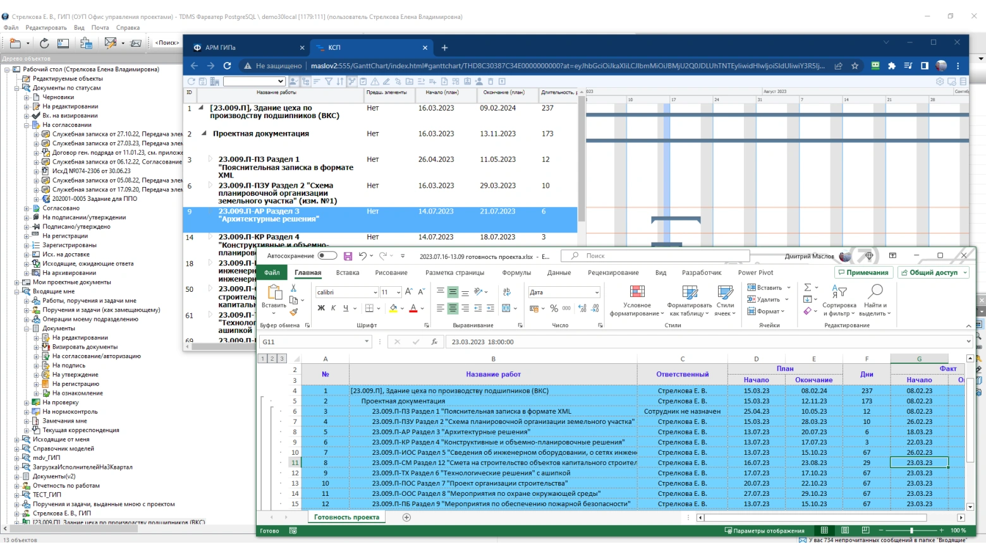Toggle the Автосохранение switch
This screenshot has width=986, height=554.
pyautogui.click(x=327, y=256)
